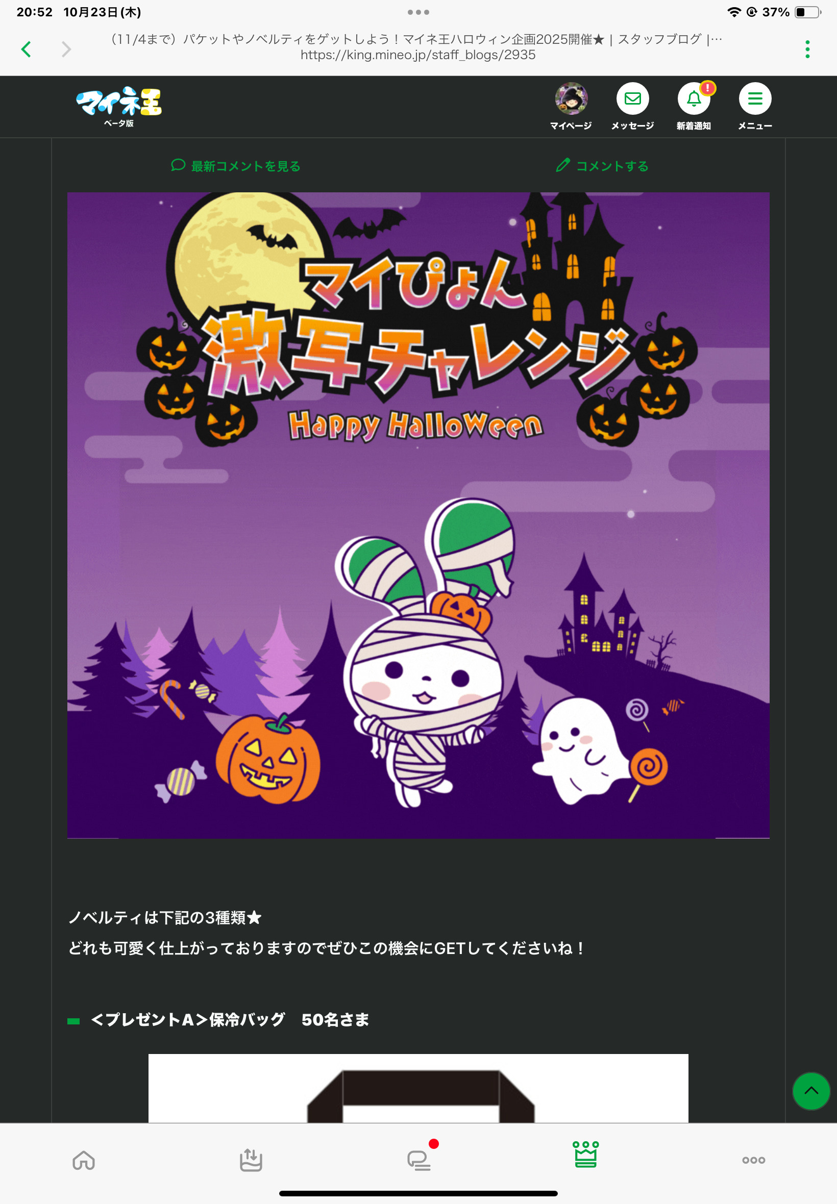Image resolution: width=837 pixels, height=1204 pixels.
Task: Select the data download tray tab
Action: (x=251, y=1160)
